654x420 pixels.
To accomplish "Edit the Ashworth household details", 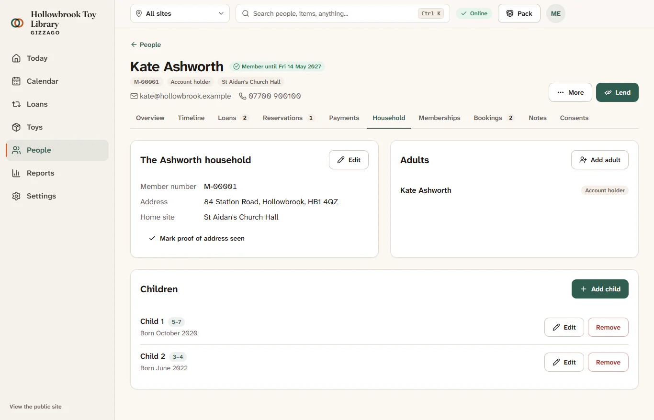I will coord(349,160).
